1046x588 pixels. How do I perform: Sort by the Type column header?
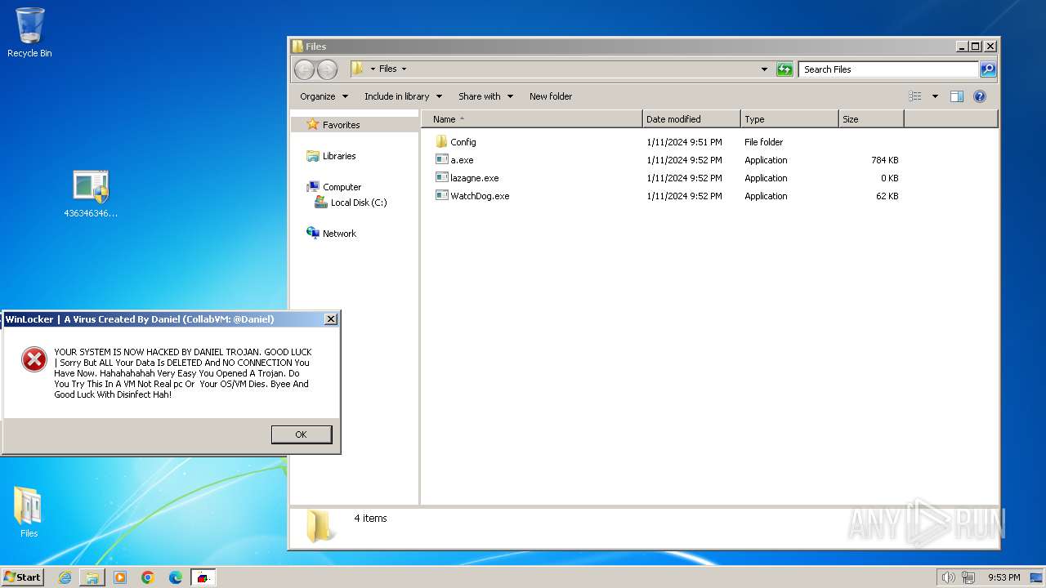[789, 119]
